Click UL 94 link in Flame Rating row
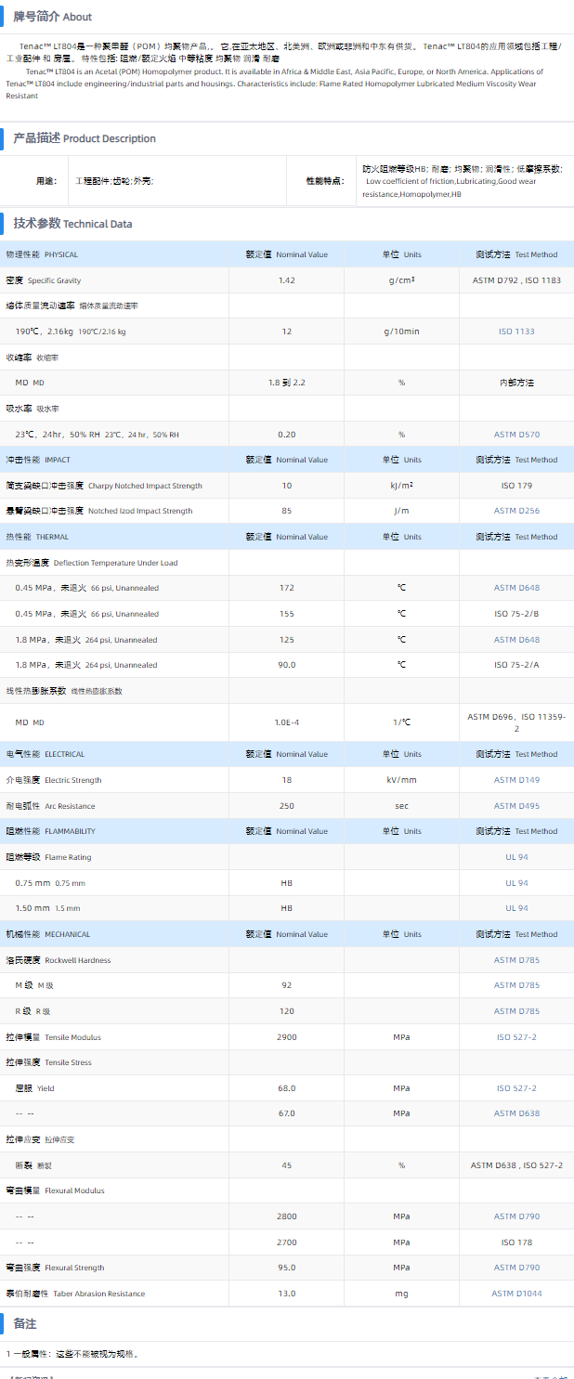574x1379 pixels. click(x=516, y=857)
